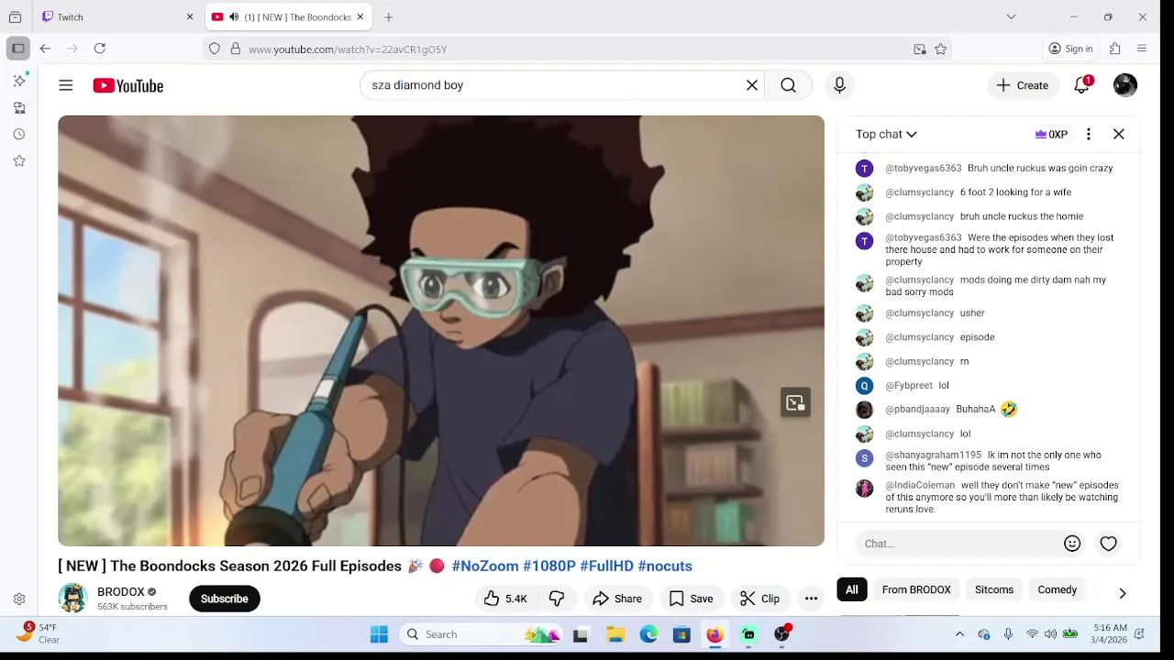The width and height of the screenshot is (1174, 660).
Task: Click the Create button
Action: coord(1023,85)
